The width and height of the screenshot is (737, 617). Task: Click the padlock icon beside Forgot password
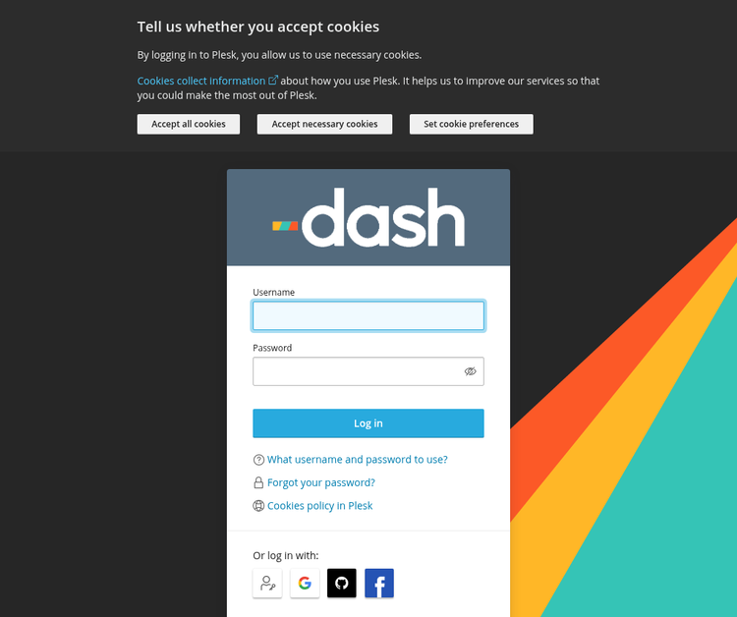[259, 483]
